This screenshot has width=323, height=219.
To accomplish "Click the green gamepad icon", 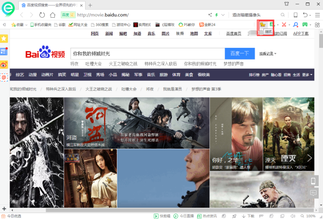I will click(x=305, y=25).
